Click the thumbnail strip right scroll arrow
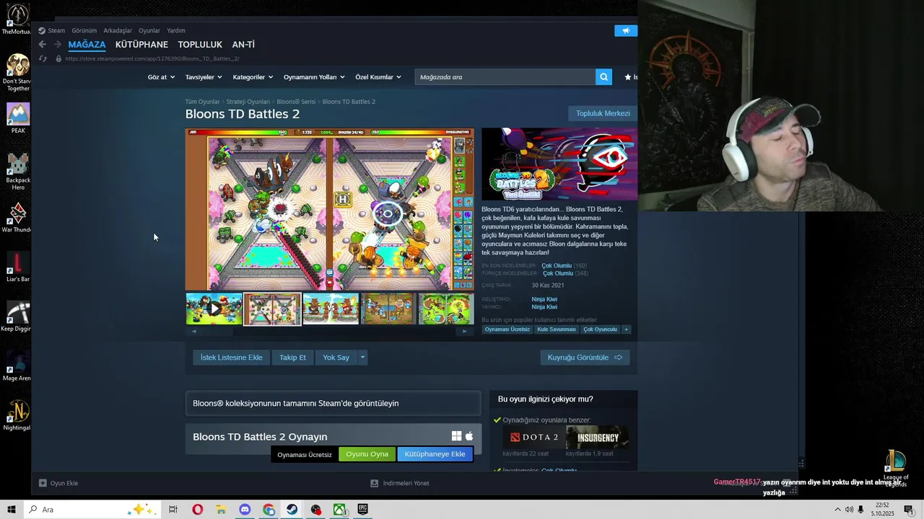 [464, 332]
